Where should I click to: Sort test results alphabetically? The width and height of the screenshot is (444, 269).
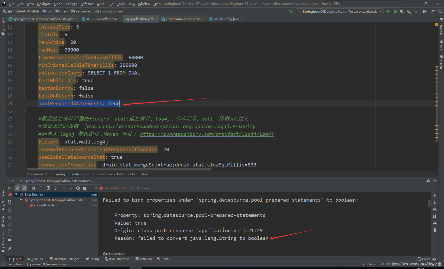33,188
